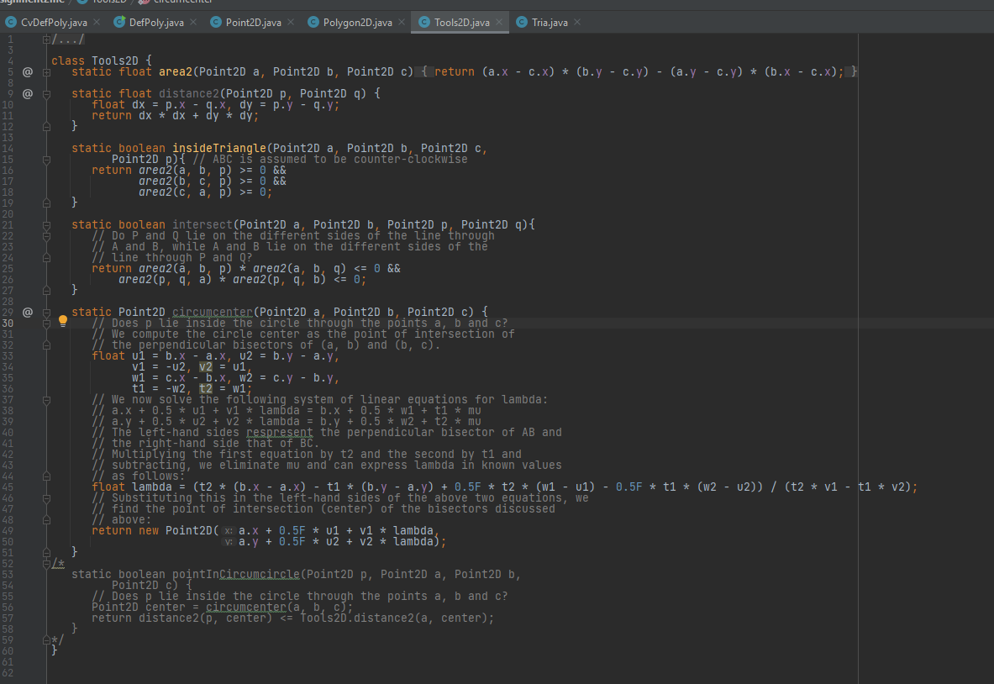Collapse the circumcenter method with its fold arrow
Screen dimensions: 994x684
tap(45, 311)
